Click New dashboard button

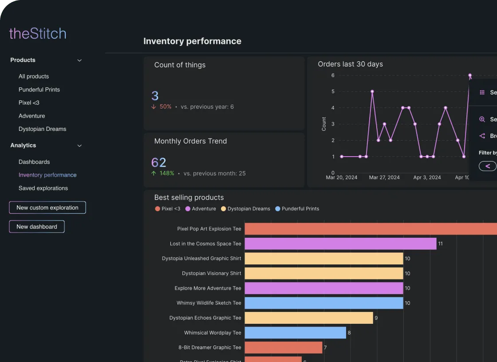[37, 227]
